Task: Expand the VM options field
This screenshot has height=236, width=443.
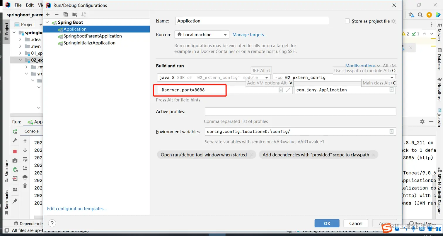Action: click(x=288, y=90)
